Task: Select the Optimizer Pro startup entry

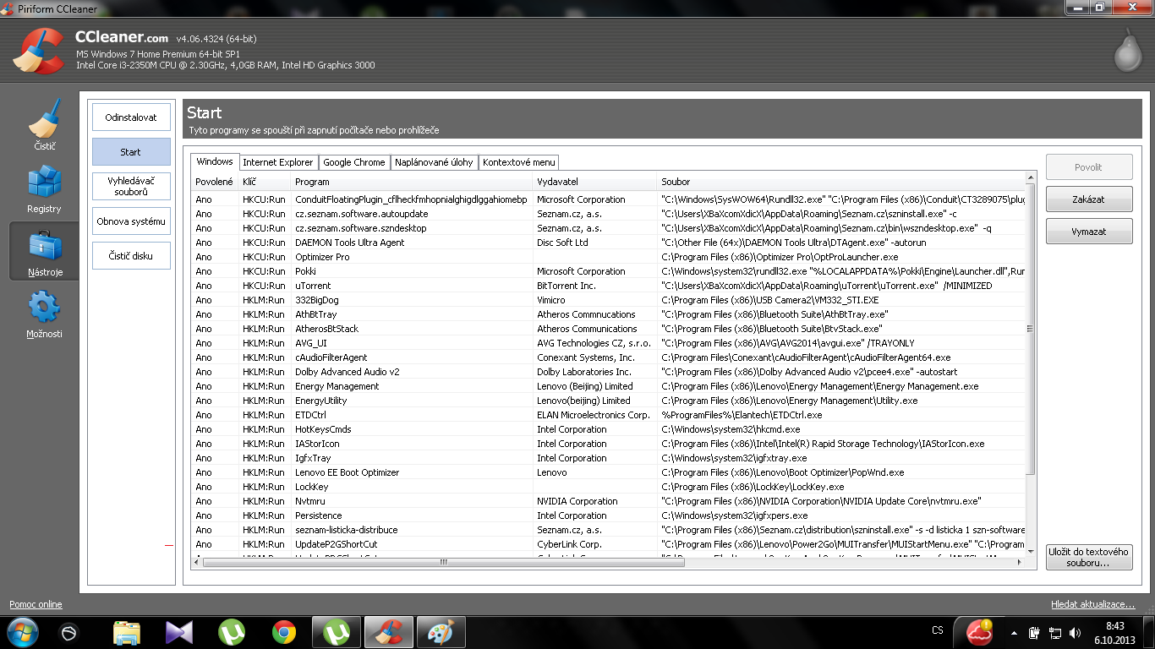Action: point(608,257)
